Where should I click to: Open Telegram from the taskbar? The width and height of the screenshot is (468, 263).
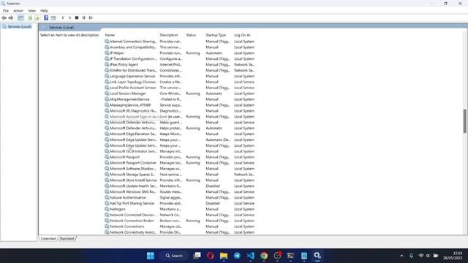[237, 256]
